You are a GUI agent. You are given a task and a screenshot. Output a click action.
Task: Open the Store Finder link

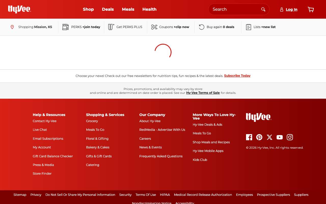42,174
